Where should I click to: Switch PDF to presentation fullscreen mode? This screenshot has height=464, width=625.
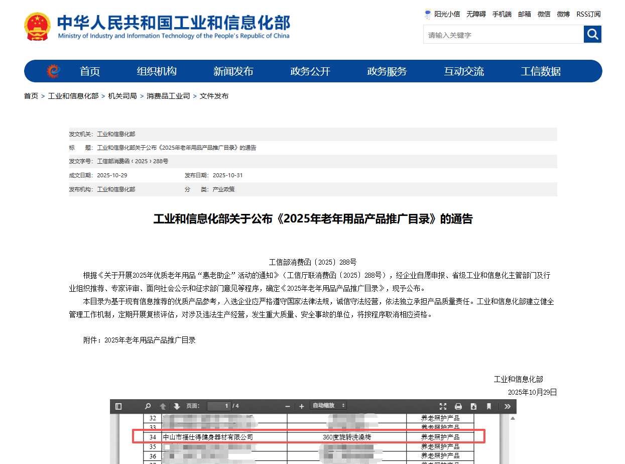[x=443, y=406]
